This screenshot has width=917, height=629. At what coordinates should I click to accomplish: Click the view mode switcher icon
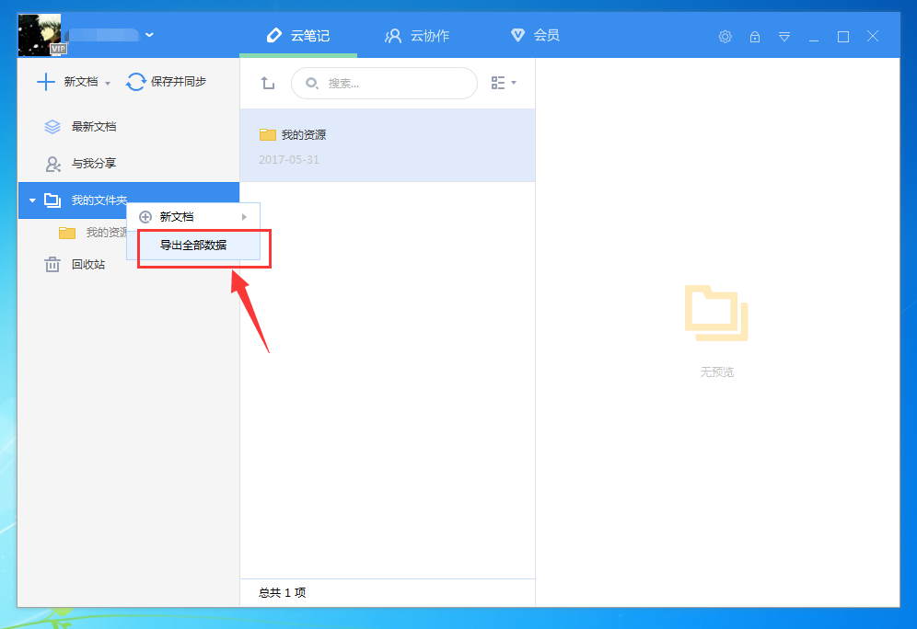500,82
